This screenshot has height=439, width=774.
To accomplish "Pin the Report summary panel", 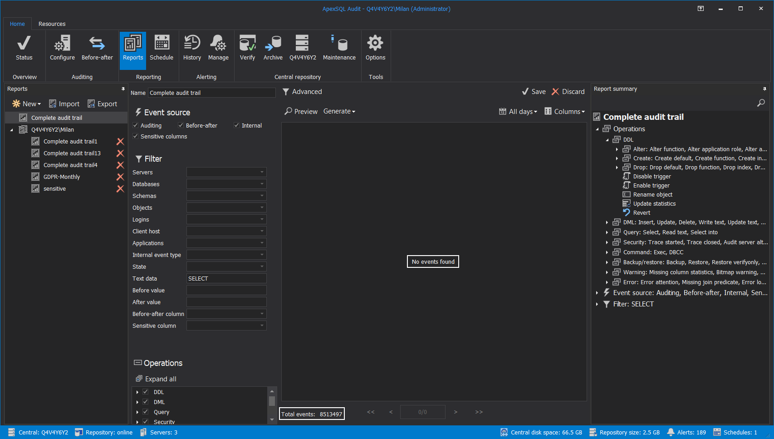I will (x=764, y=89).
